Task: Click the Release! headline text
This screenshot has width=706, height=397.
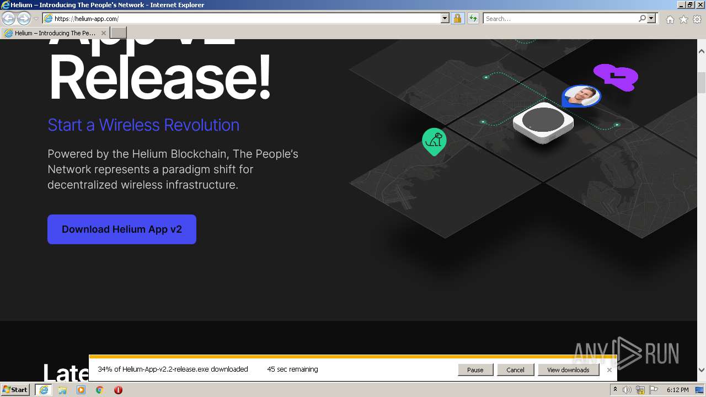Action: pyautogui.click(x=160, y=77)
